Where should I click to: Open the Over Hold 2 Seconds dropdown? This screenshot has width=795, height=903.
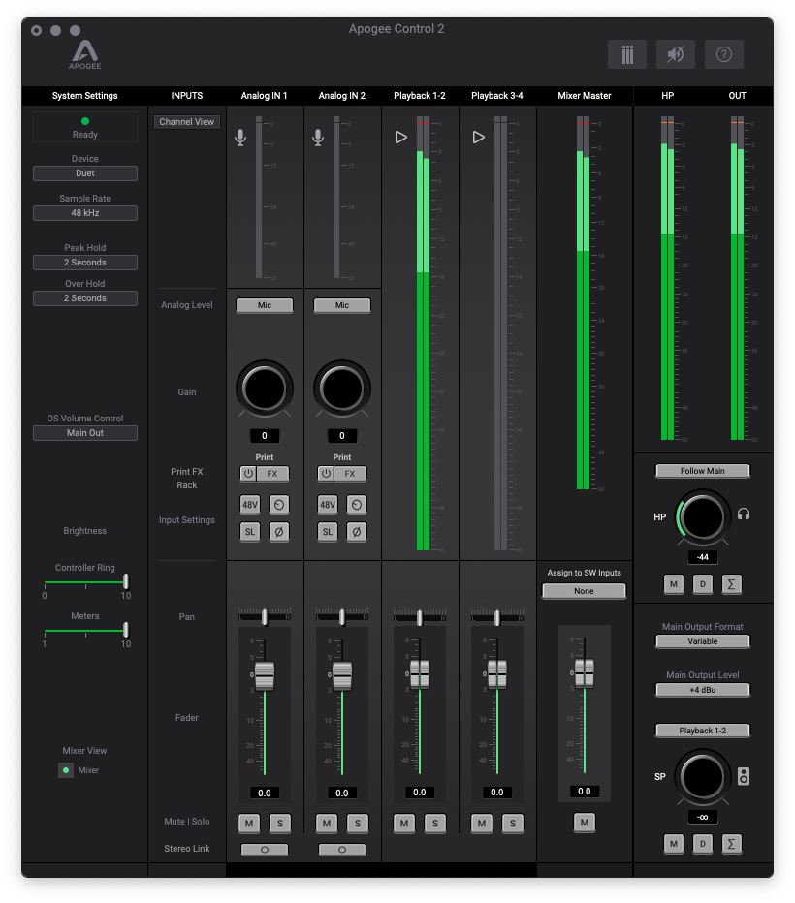85,298
